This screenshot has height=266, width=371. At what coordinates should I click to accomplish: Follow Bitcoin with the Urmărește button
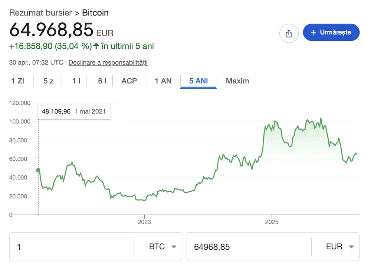click(x=331, y=32)
